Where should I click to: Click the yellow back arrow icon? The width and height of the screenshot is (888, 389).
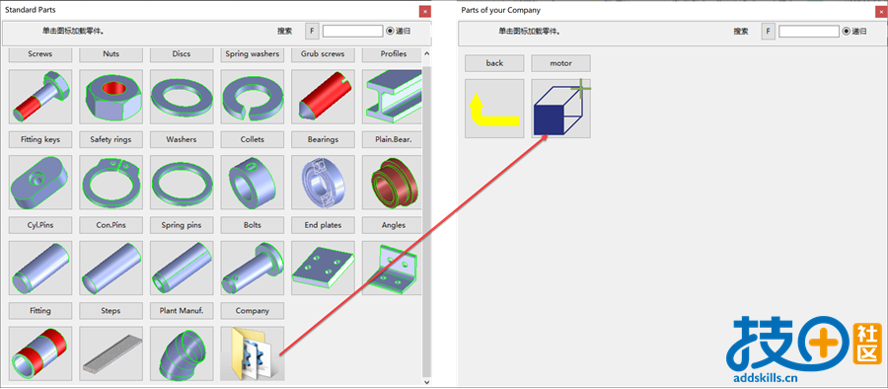point(494,109)
